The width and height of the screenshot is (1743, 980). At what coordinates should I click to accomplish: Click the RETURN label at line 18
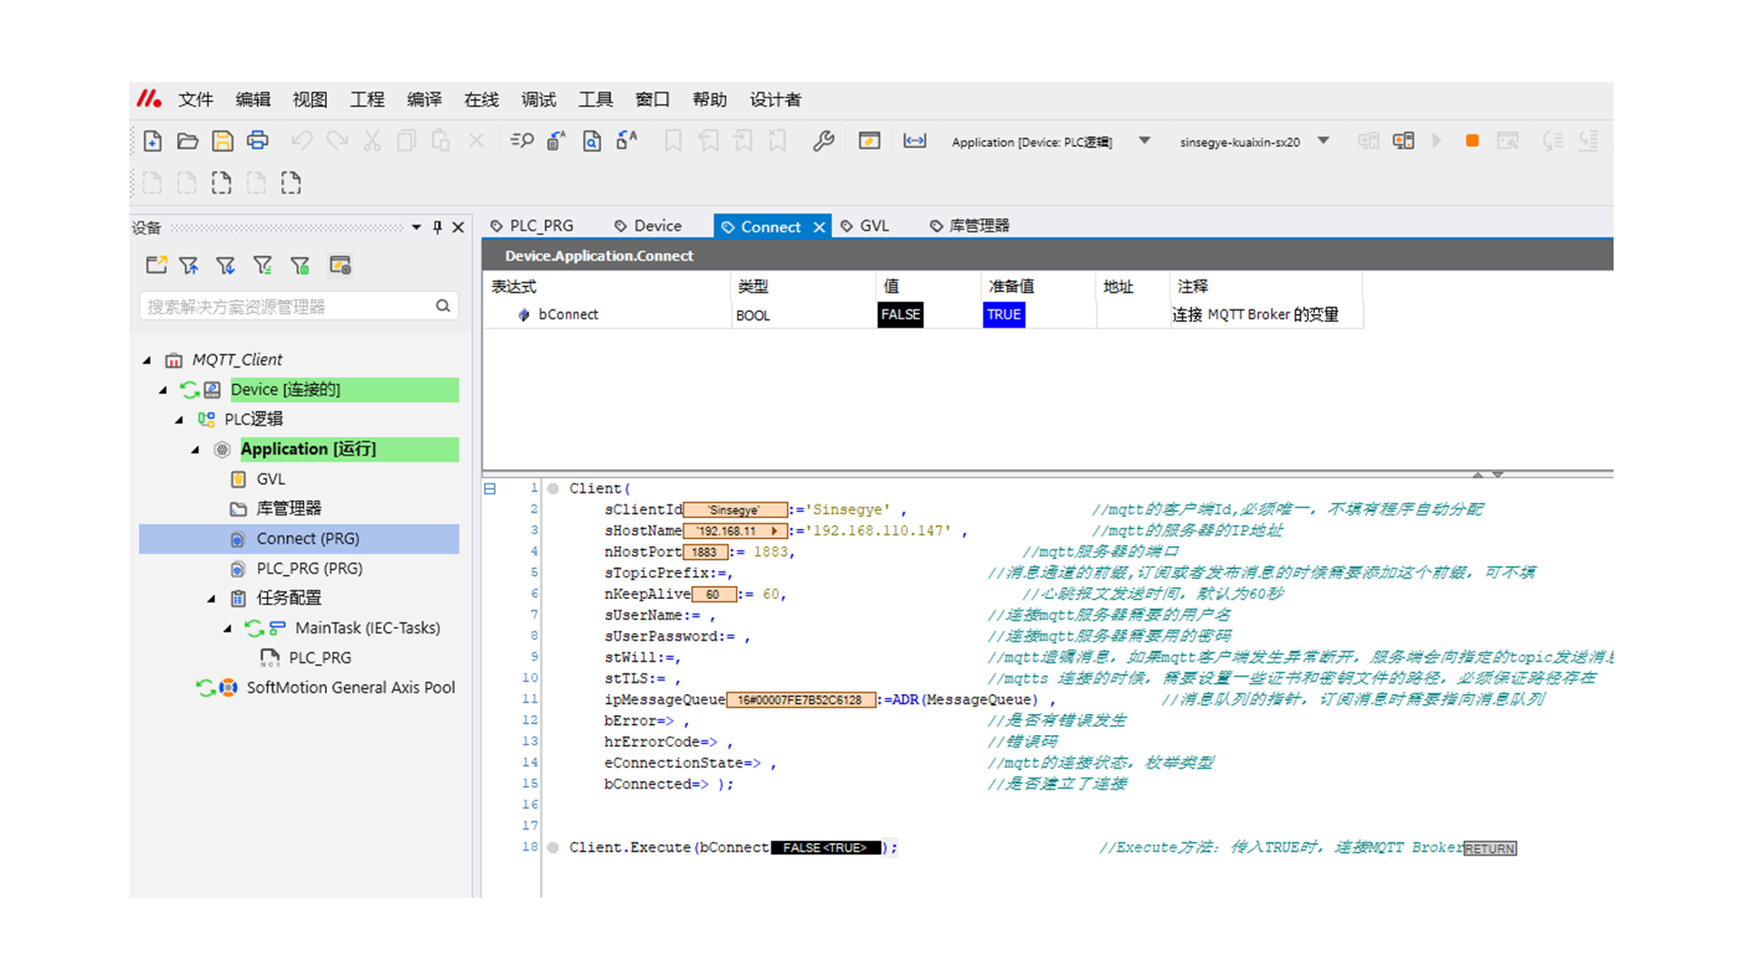point(1490,848)
